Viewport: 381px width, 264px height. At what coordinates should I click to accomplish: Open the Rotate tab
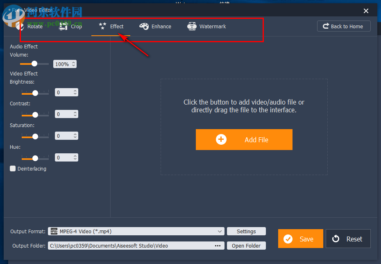coord(29,26)
